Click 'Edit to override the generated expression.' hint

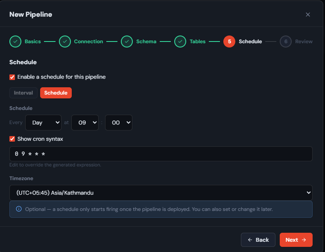[x=55, y=165]
